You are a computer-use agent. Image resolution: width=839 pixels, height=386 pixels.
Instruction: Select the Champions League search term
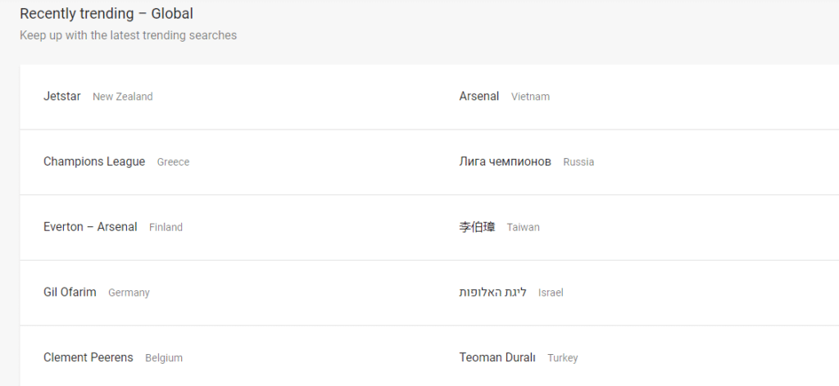(x=94, y=161)
